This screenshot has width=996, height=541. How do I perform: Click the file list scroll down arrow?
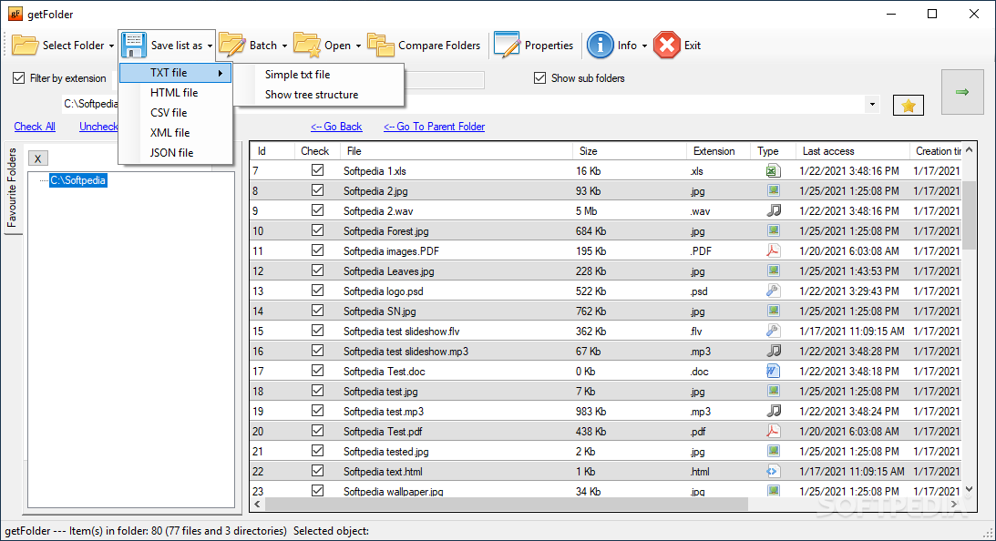coord(969,489)
